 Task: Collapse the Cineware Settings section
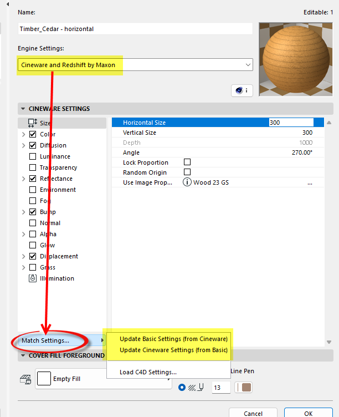point(23,109)
